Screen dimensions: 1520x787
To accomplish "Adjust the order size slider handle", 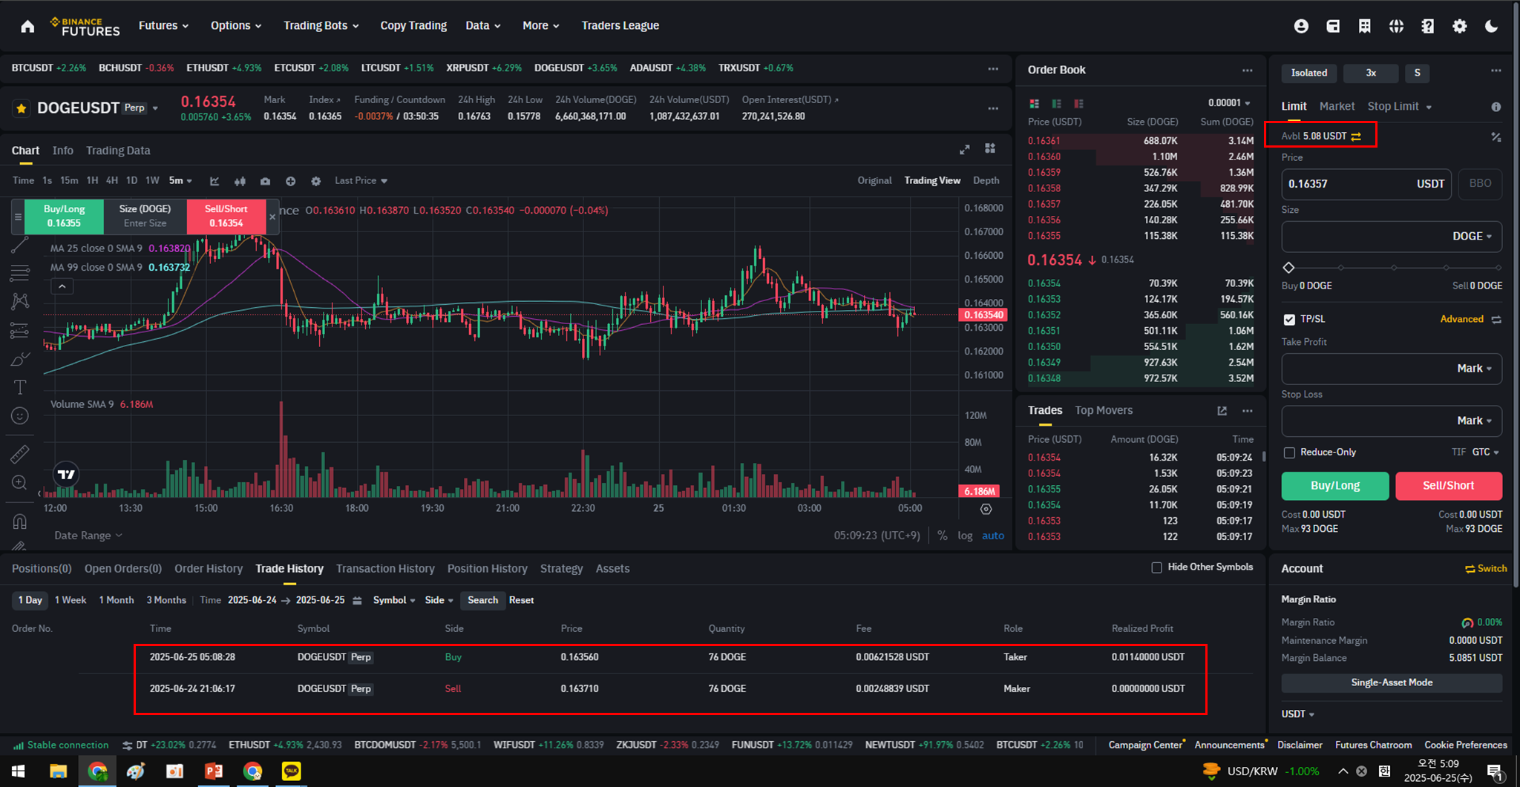I will 1288,268.
